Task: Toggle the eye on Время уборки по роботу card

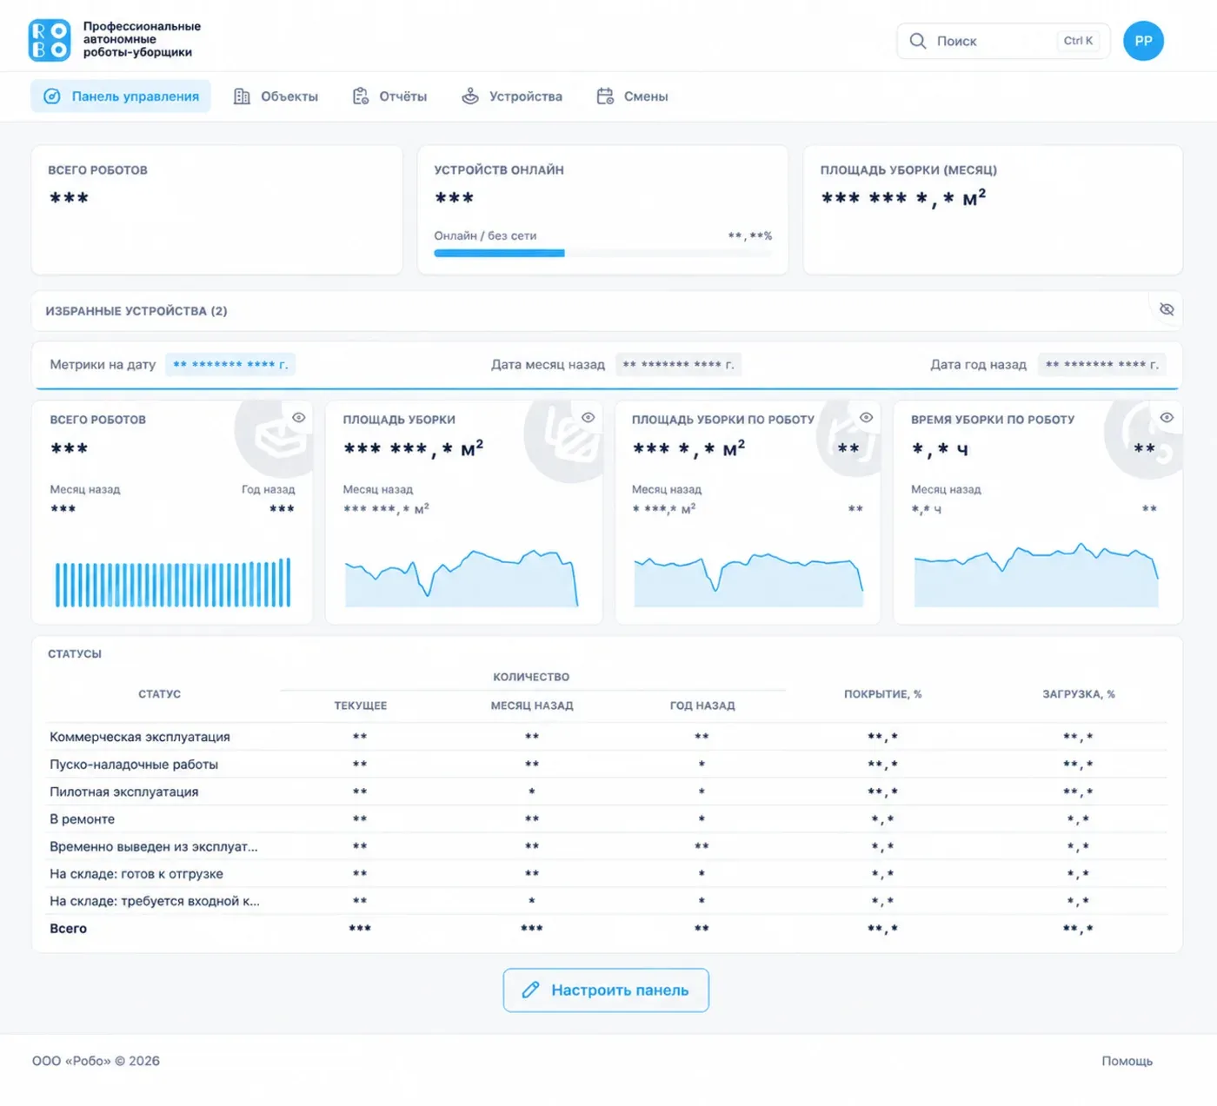Action: coord(1167,418)
